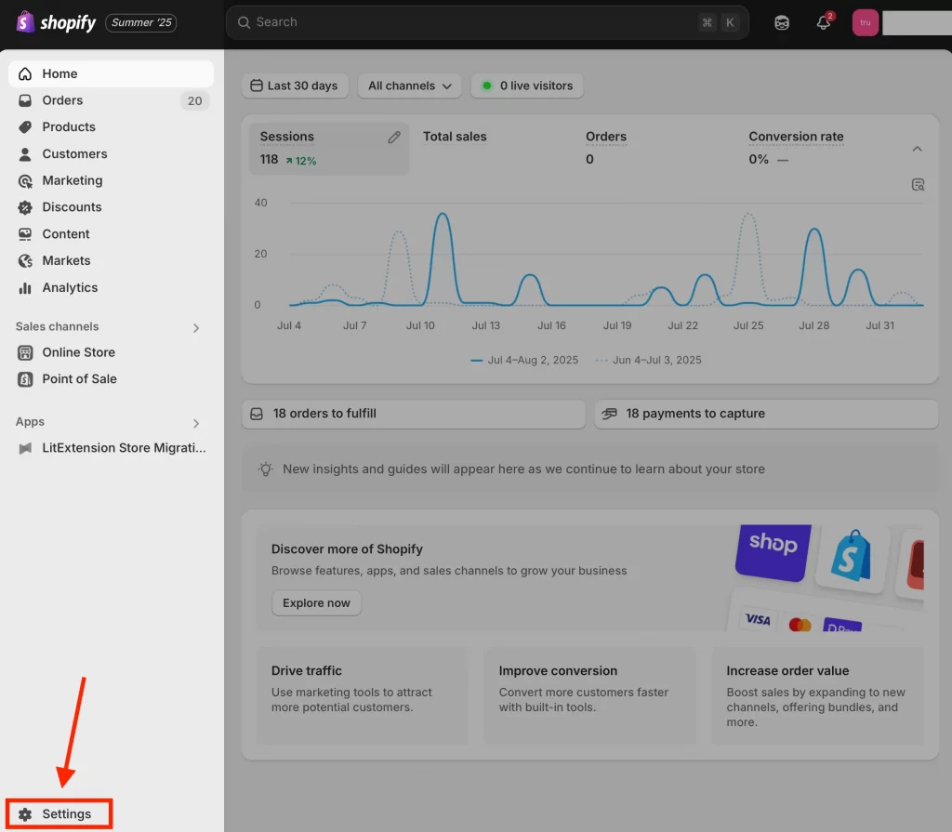Open the Increase order value card
The image size is (952, 832).
pyautogui.click(x=817, y=696)
